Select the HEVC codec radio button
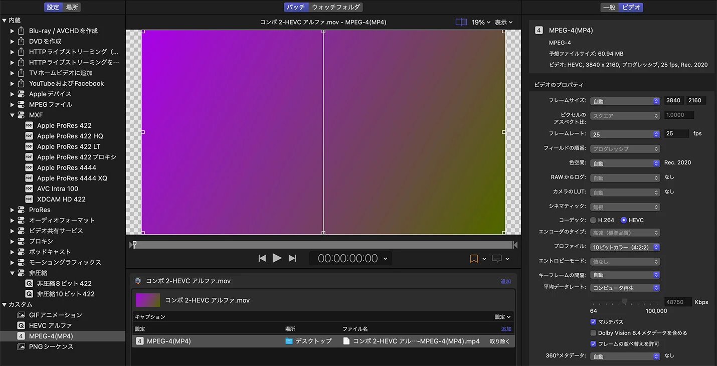The height and width of the screenshot is (366, 717). tap(624, 220)
